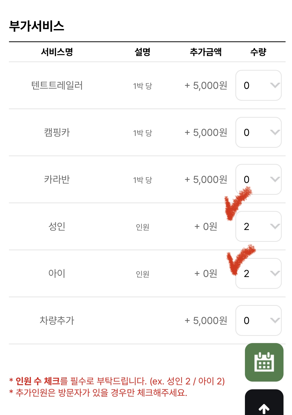Click the 차량추가 row label
The image size is (292, 415).
point(57,320)
